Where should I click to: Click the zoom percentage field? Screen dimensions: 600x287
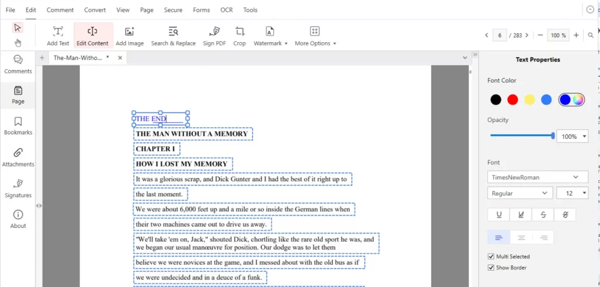[558, 35]
